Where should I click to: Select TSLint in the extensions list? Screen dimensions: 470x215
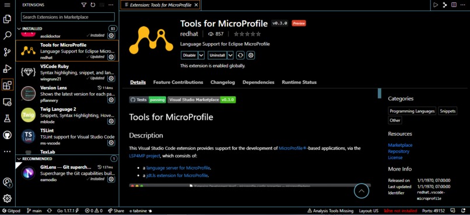(67, 136)
